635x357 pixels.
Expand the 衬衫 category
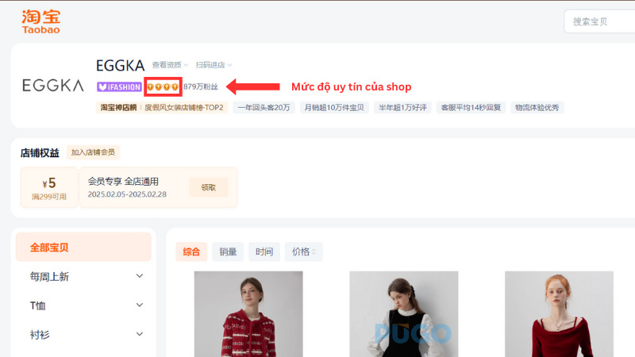click(140, 334)
